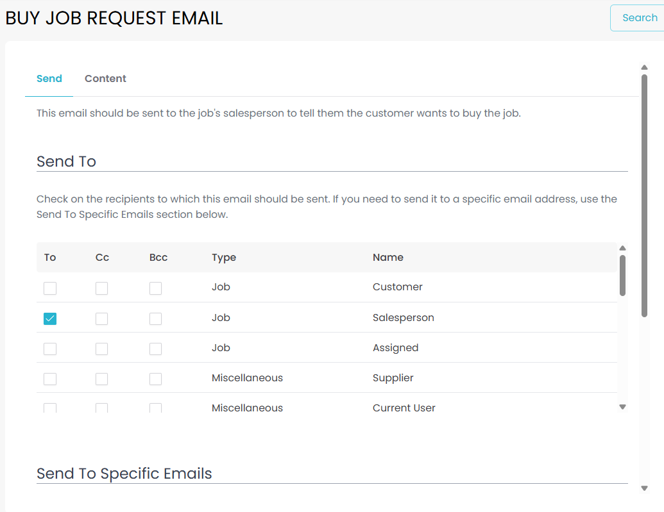The image size is (664, 512).
Task: Check Cc box for Salesperson
Action: pyautogui.click(x=101, y=318)
